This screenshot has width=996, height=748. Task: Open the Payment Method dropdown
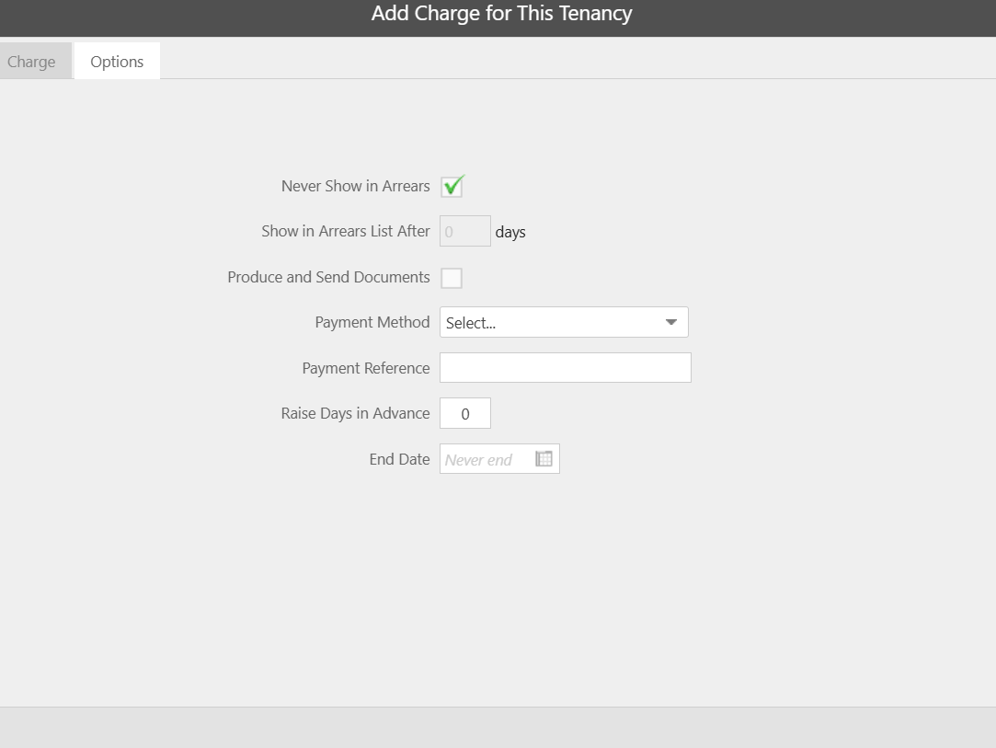tap(564, 322)
